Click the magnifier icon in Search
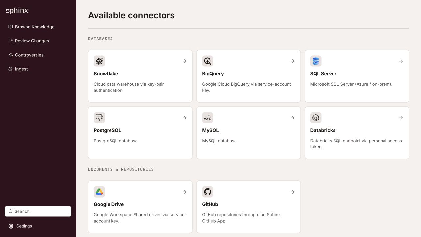This screenshot has height=237, width=421. [x=11, y=211]
